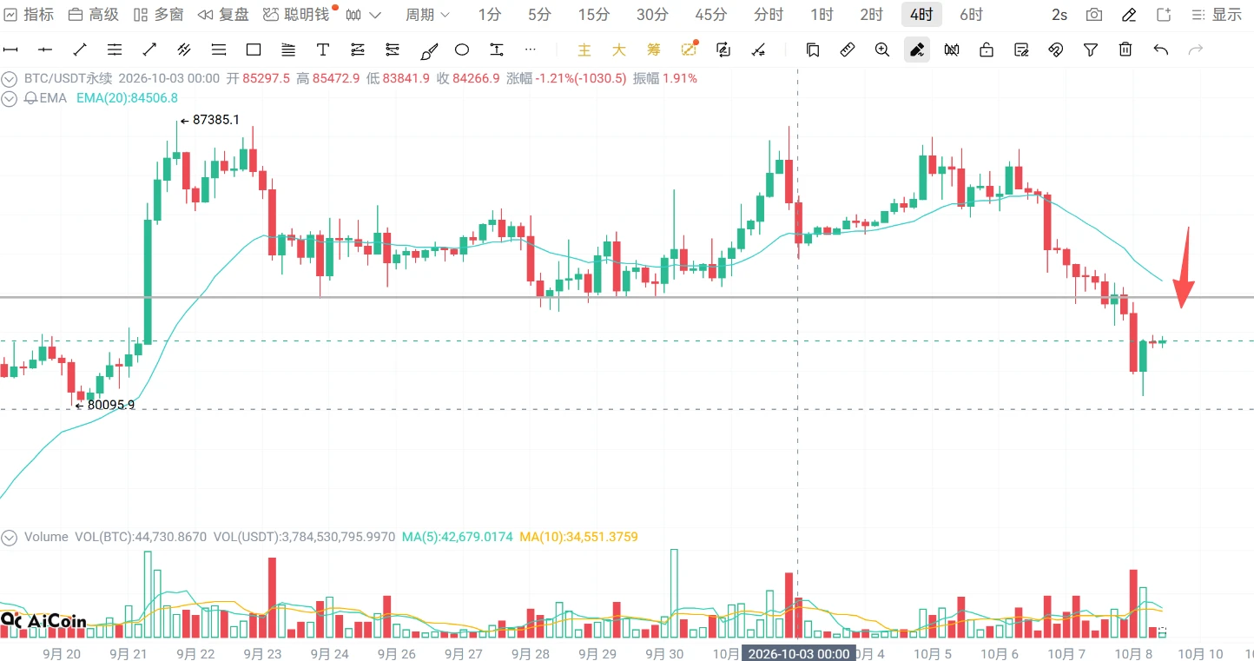
Task: Pick the arrow line drawing tool
Action: click(x=149, y=50)
